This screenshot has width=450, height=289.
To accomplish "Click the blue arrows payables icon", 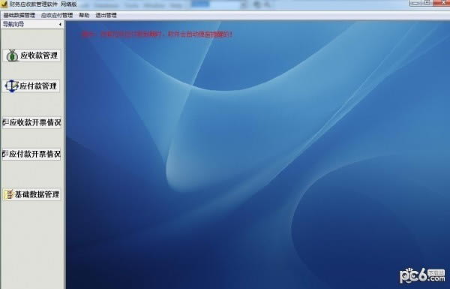I will click(x=12, y=86).
